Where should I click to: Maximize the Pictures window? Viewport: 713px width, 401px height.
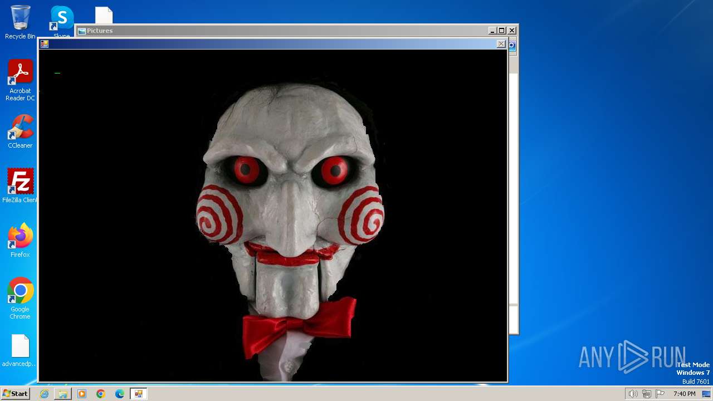coord(501,31)
